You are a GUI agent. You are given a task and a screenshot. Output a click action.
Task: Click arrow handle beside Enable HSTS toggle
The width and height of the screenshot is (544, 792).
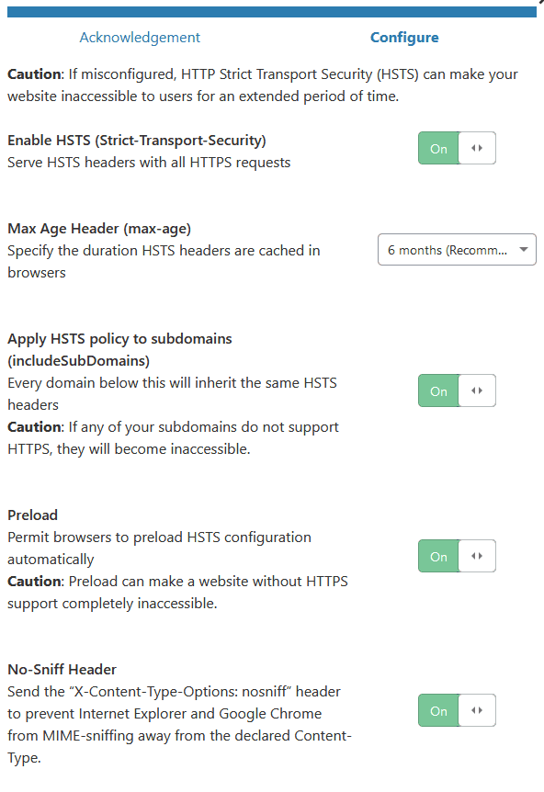477,148
